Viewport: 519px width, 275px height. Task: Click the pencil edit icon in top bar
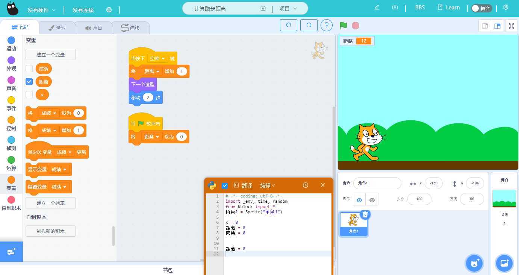[377, 8]
